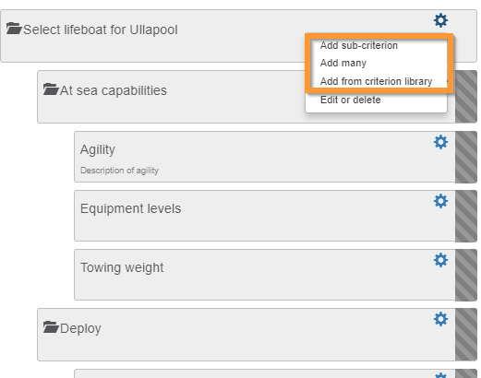The width and height of the screenshot is (481, 378).
Task: Select Add from criterion library option
Action: [376, 81]
